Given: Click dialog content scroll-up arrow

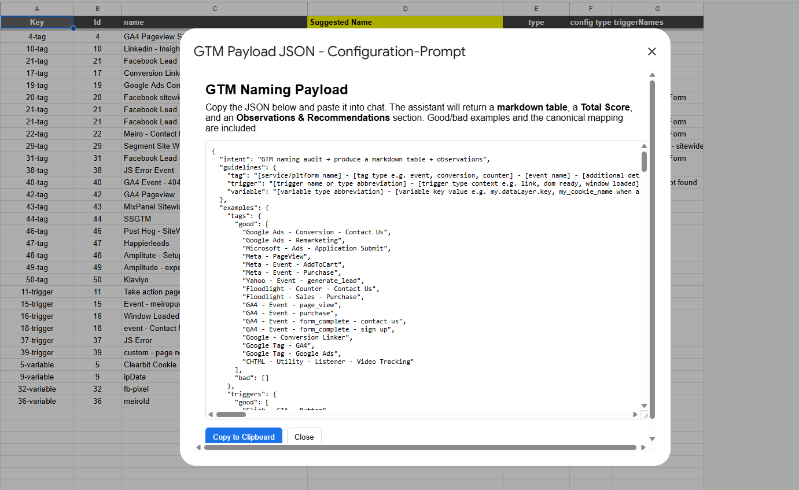Looking at the screenshot, I should click(x=652, y=75).
